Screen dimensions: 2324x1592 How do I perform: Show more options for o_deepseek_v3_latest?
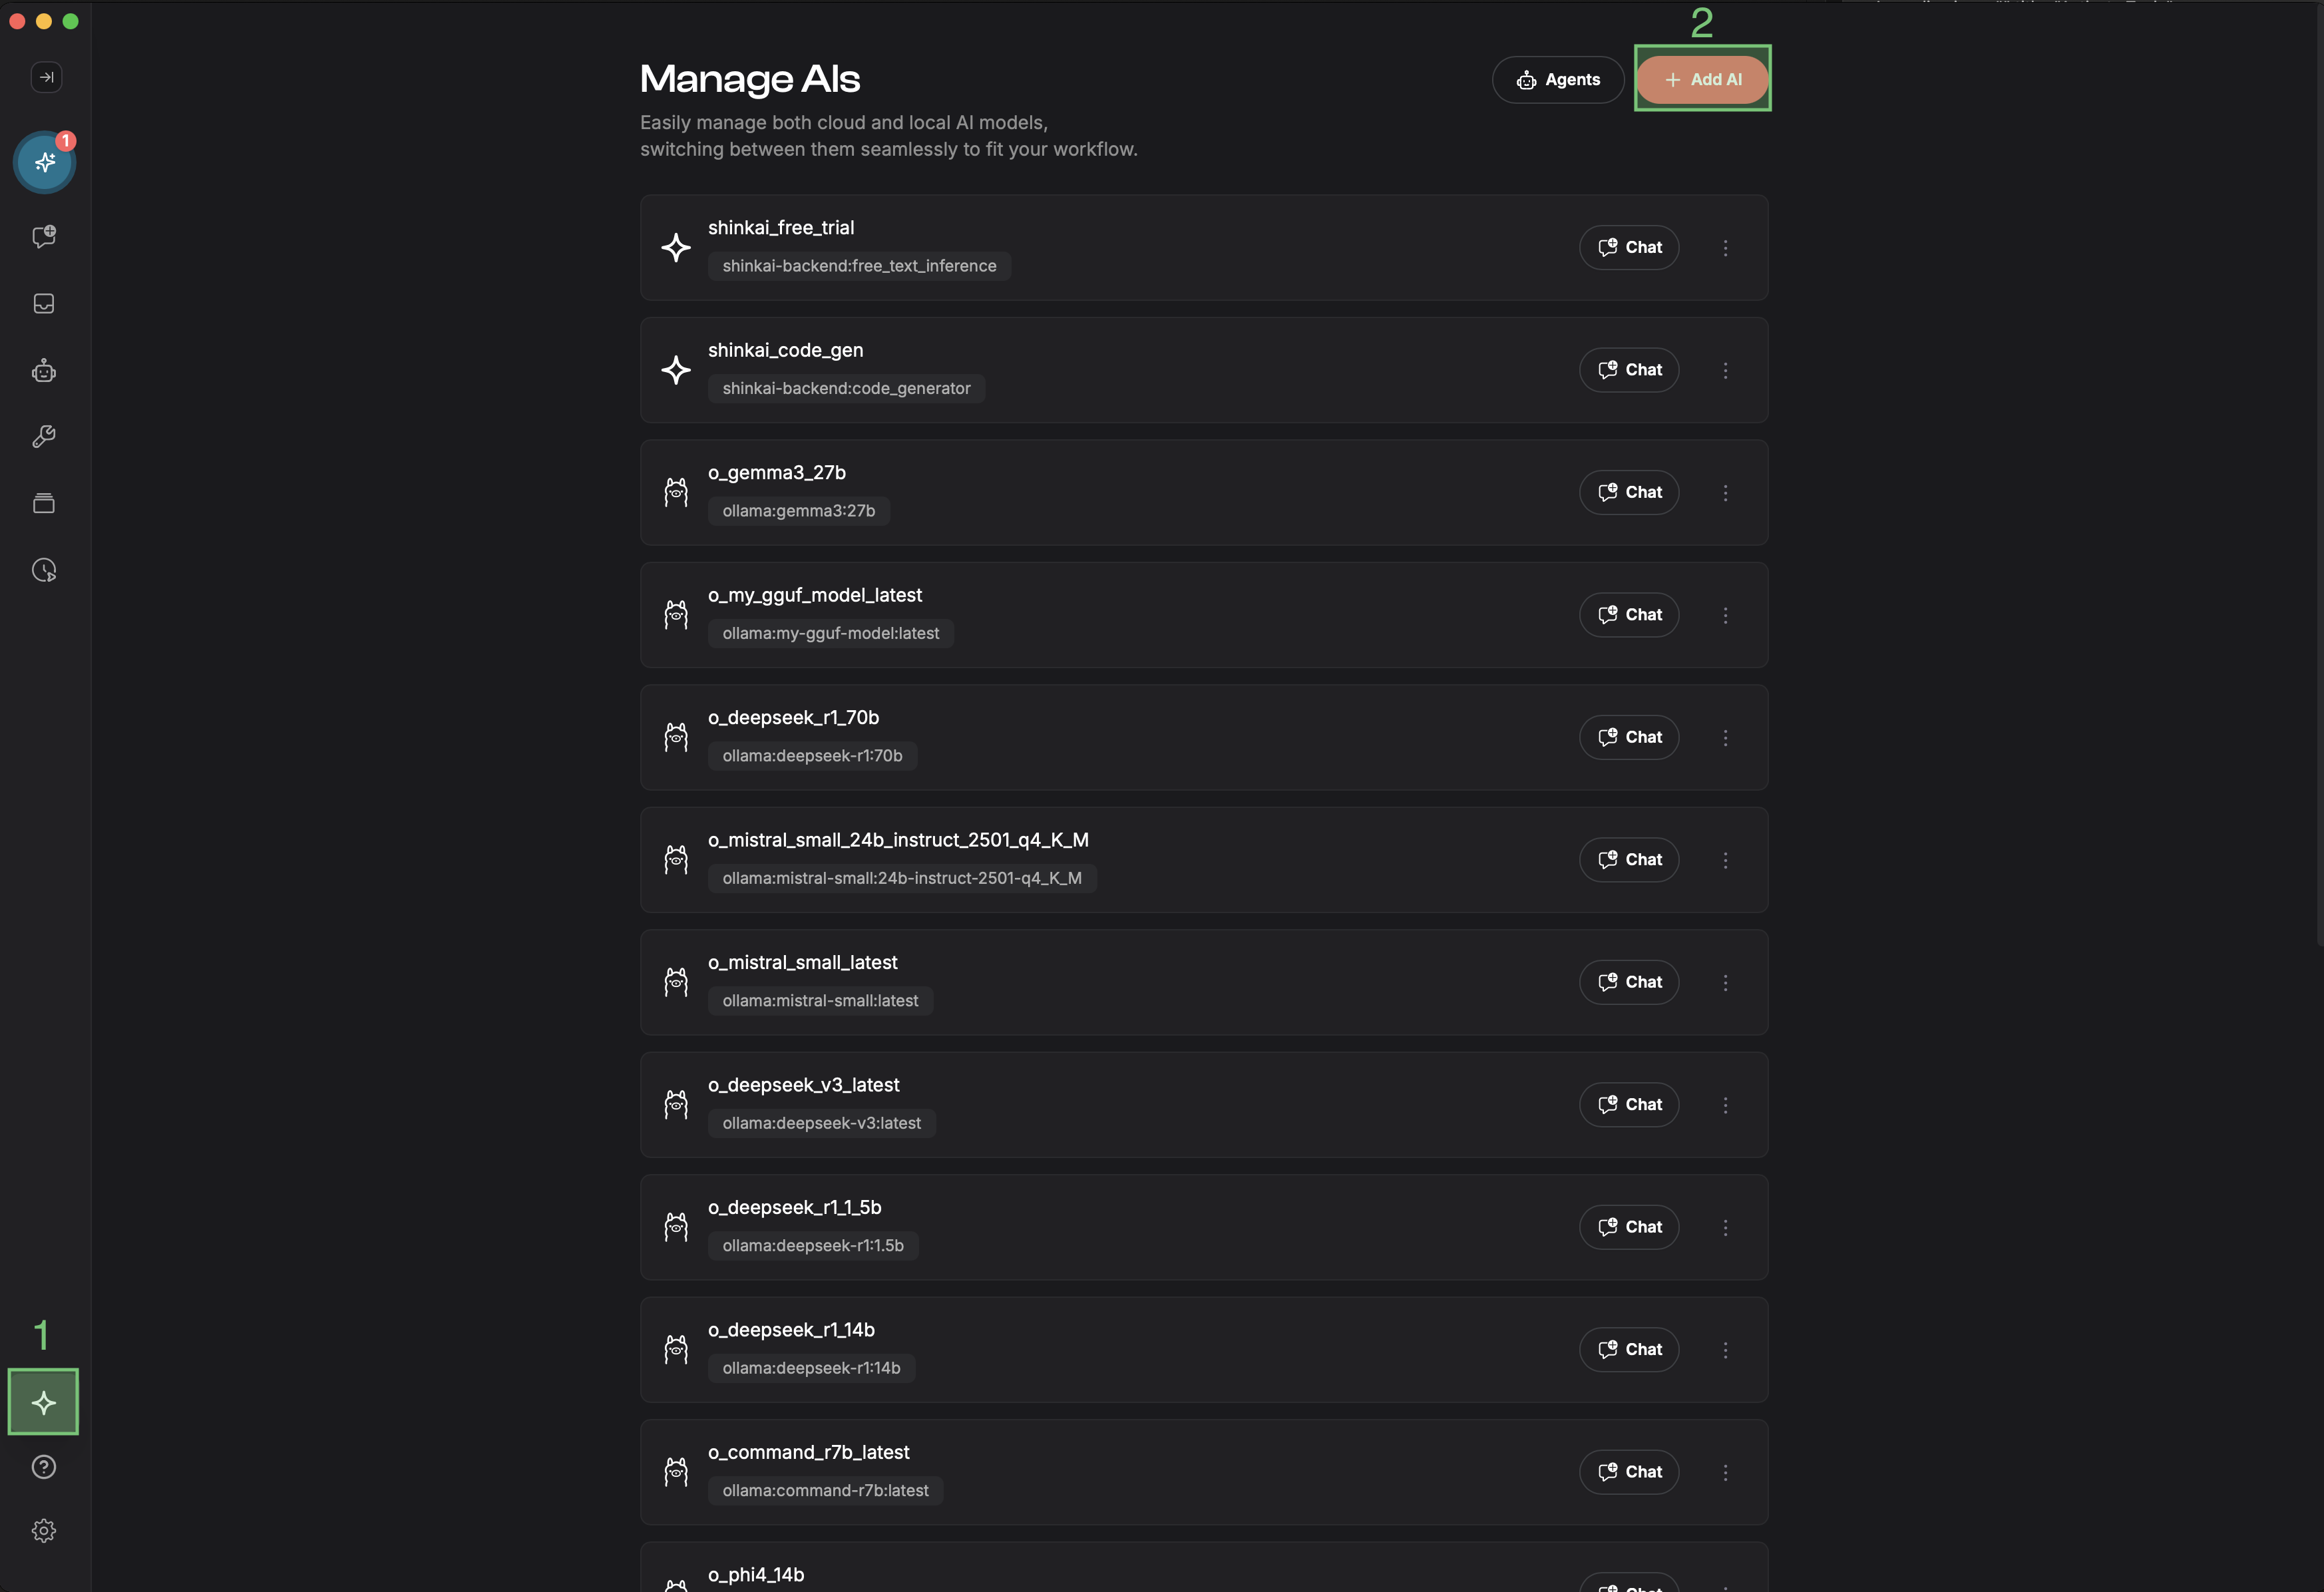(x=1725, y=1105)
